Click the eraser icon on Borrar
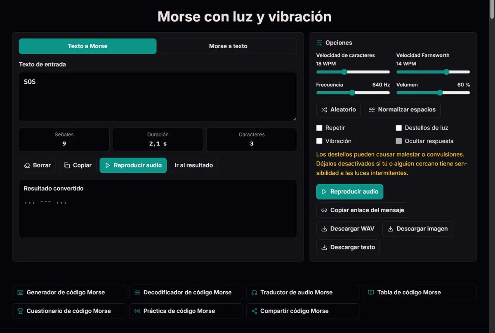 click(27, 165)
